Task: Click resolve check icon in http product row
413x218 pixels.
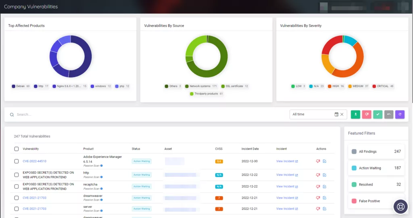Action: click(325, 175)
